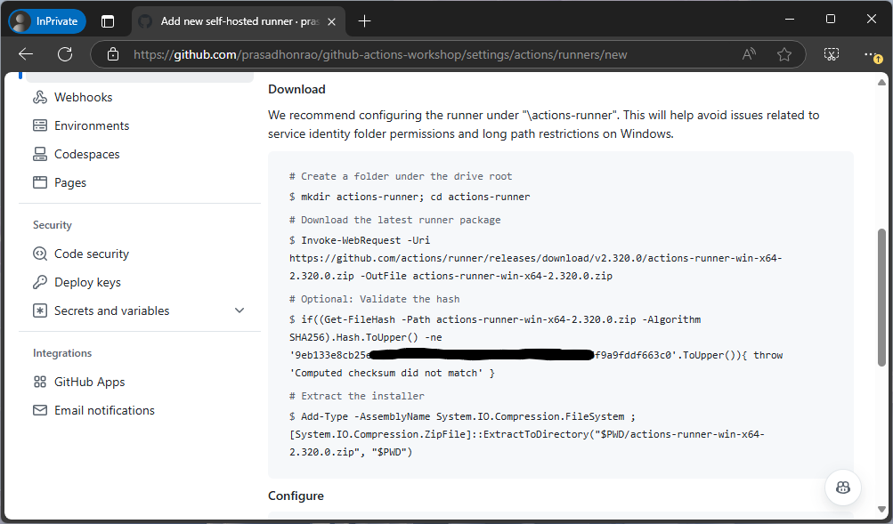Open the browser Settings and more menu
Image resolution: width=893 pixels, height=524 pixels.
point(872,54)
